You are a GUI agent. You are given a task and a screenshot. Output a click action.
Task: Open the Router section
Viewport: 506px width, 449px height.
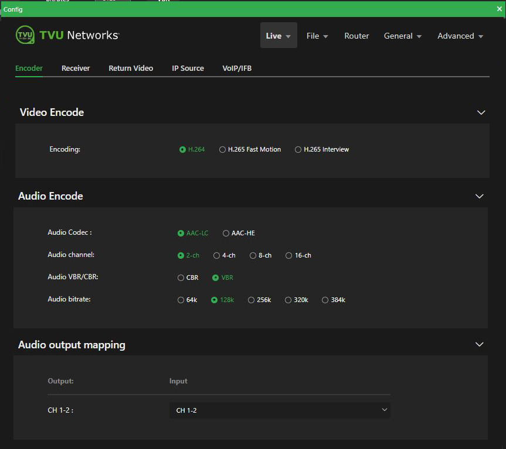pos(356,36)
